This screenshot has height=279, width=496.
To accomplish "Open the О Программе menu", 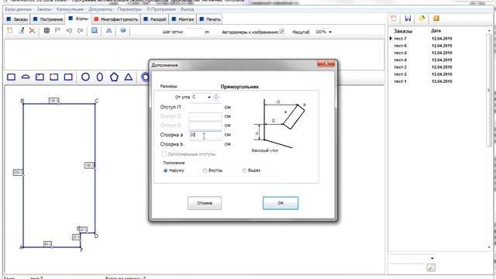I will 161,9.
